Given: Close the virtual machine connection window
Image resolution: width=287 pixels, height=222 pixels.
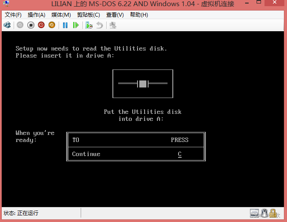Looking at the screenshot, I should click(275, 2).
